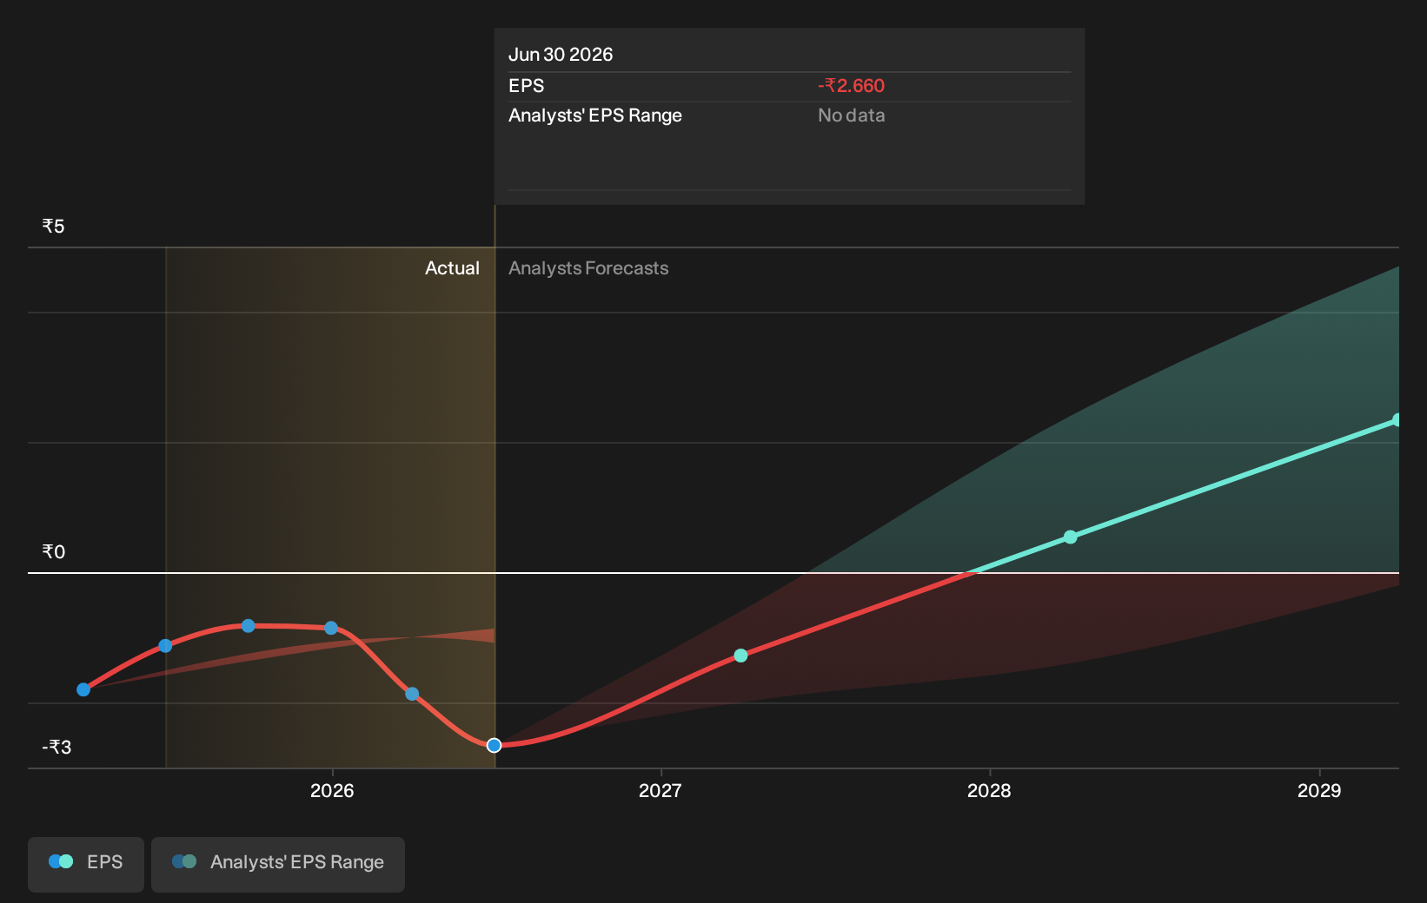Click the -₹2.660 EPS value in tooltip
This screenshot has height=903, width=1427.
coord(851,86)
